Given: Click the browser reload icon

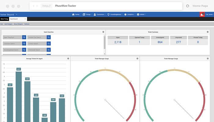Looking at the screenshot, I should coord(188,6).
